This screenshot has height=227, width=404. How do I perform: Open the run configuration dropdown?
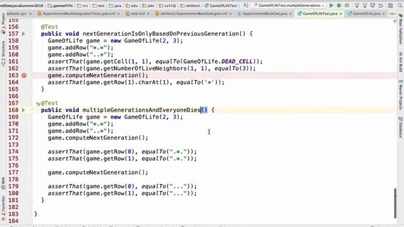pyautogui.click(x=289, y=6)
